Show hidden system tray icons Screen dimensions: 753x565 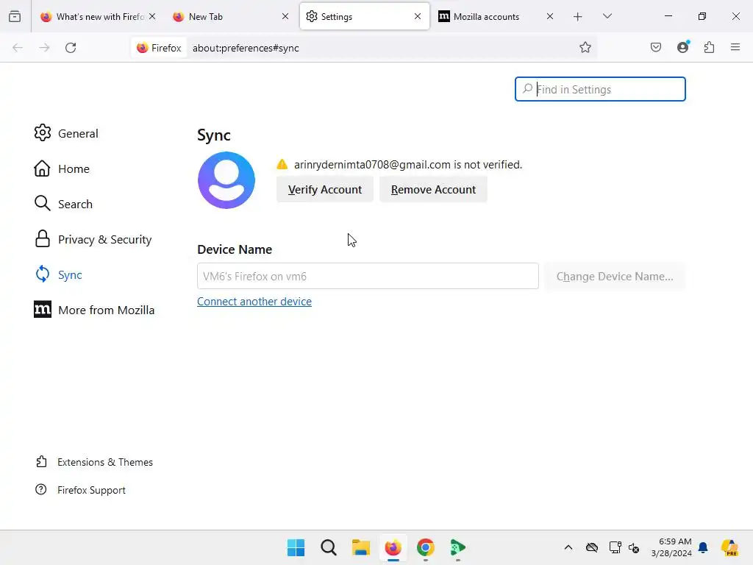pos(568,547)
